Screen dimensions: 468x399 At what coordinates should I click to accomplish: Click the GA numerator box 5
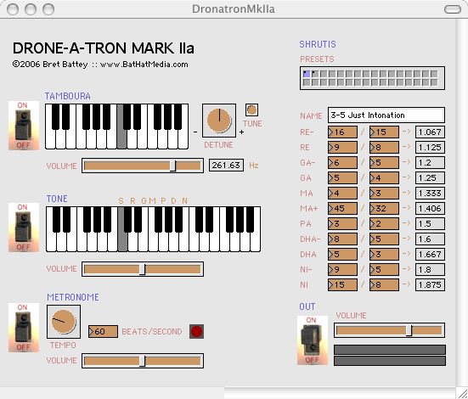click(342, 178)
